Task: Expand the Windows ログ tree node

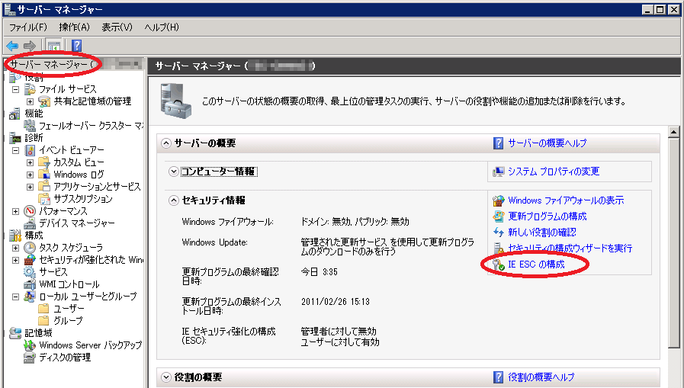Action: point(30,175)
